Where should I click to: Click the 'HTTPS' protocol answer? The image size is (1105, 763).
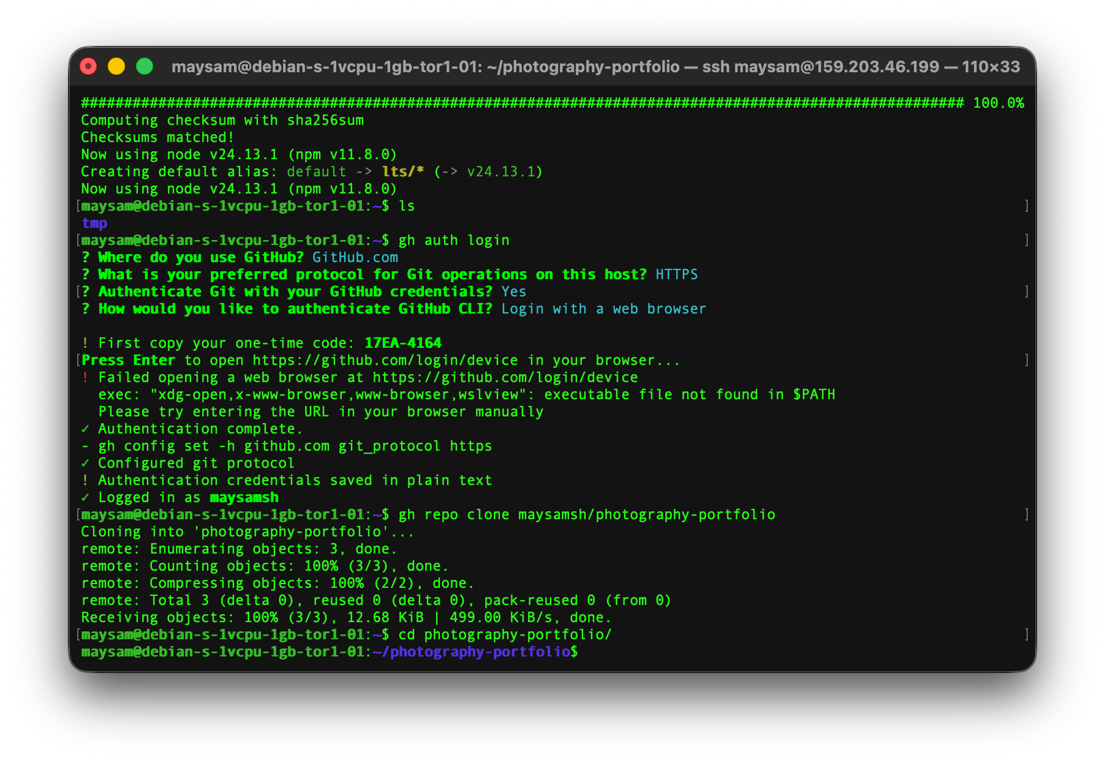677,274
